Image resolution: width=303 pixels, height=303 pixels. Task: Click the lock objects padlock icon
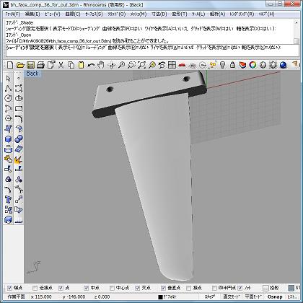[x=232, y=65]
